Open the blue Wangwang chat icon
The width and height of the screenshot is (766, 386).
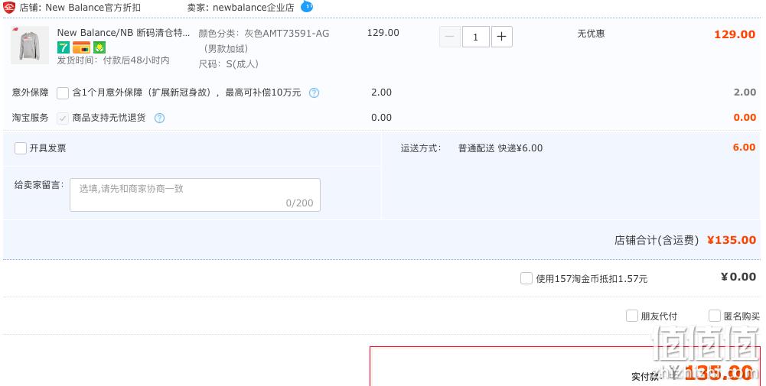307,6
